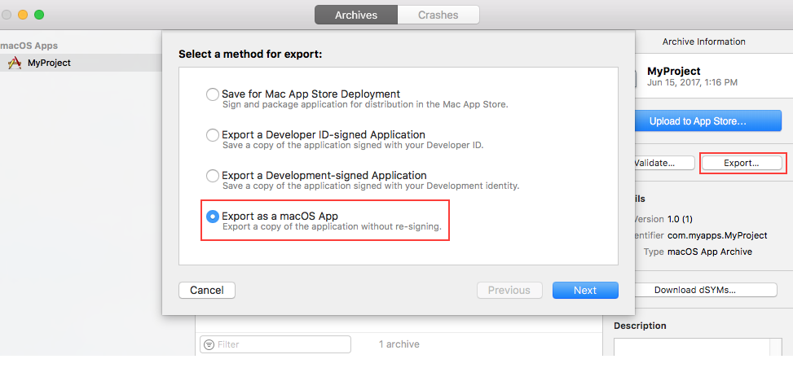Screen dimensions: 793x381
Task: Minimize the Organizer window with yellow button
Action: pyautogui.click(x=22, y=15)
